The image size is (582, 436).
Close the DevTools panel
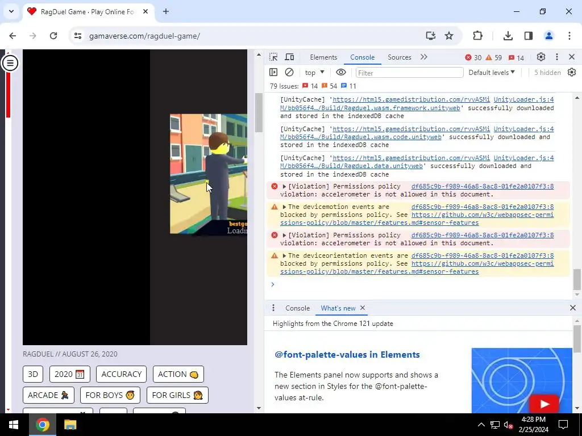(572, 57)
